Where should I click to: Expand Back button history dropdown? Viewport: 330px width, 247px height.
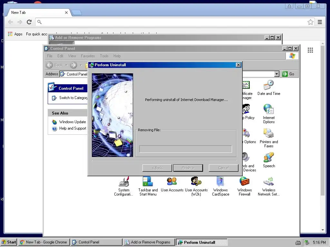click(66, 65)
